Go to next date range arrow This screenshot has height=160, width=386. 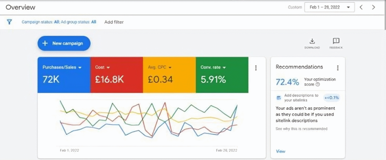(x=373, y=7)
